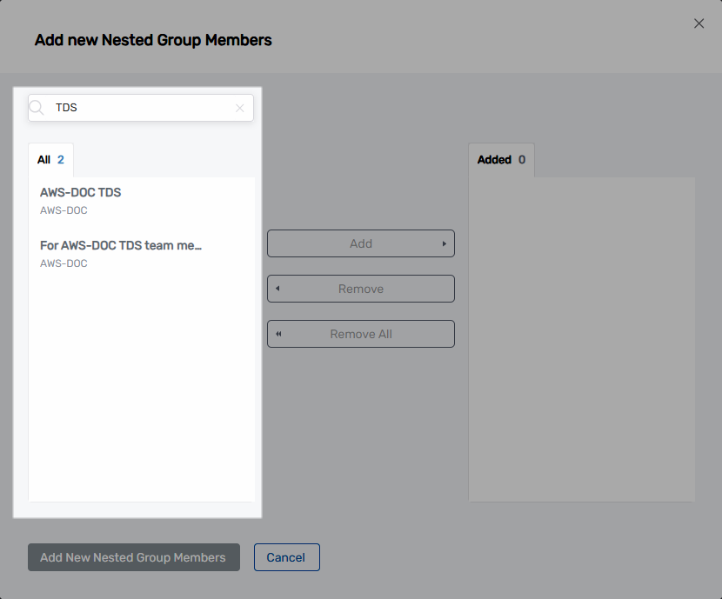
Task: Click the double-arrow icon on Remove All
Action: point(278,333)
